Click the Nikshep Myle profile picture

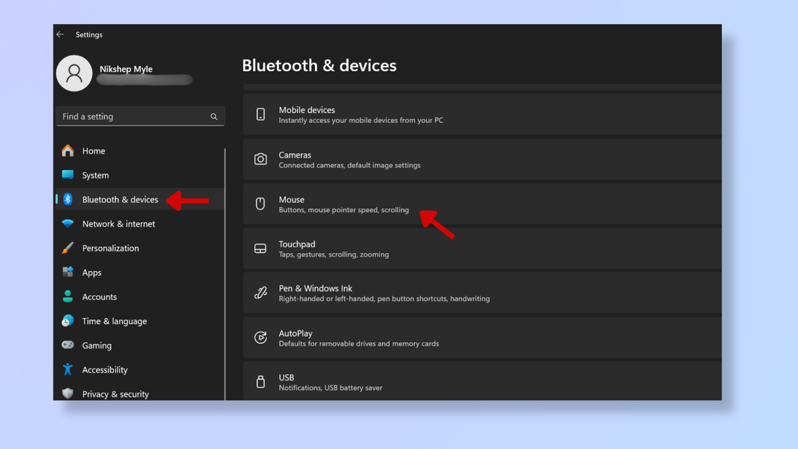coord(74,73)
